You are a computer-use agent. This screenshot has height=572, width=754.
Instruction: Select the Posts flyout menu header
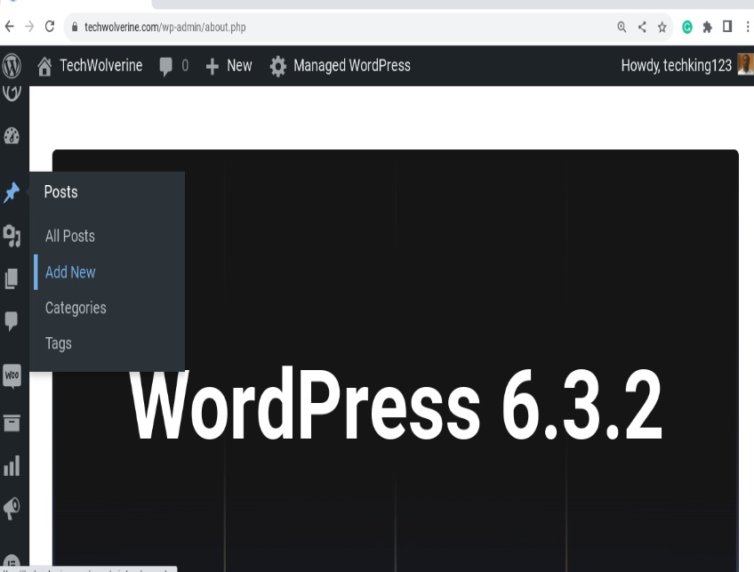tap(61, 192)
